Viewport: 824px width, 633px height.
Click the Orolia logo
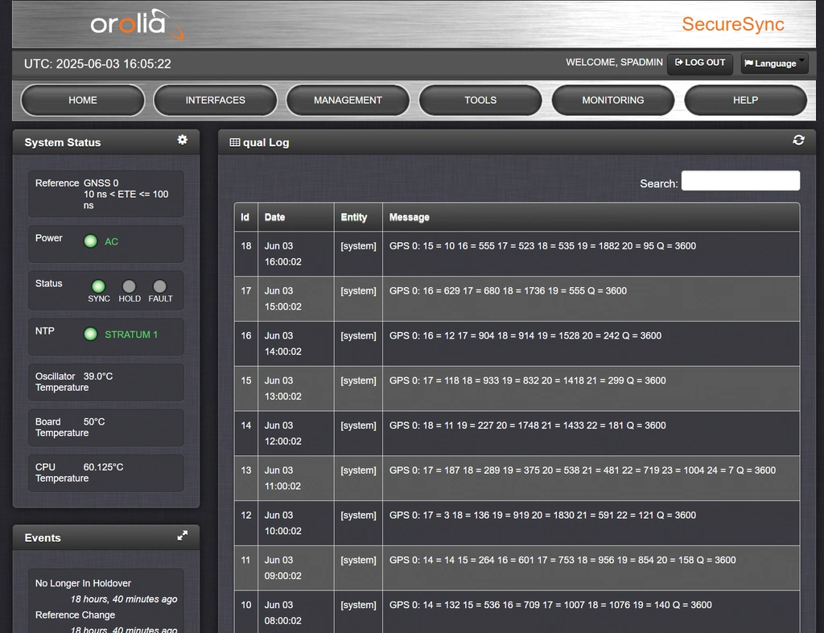[x=137, y=23]
